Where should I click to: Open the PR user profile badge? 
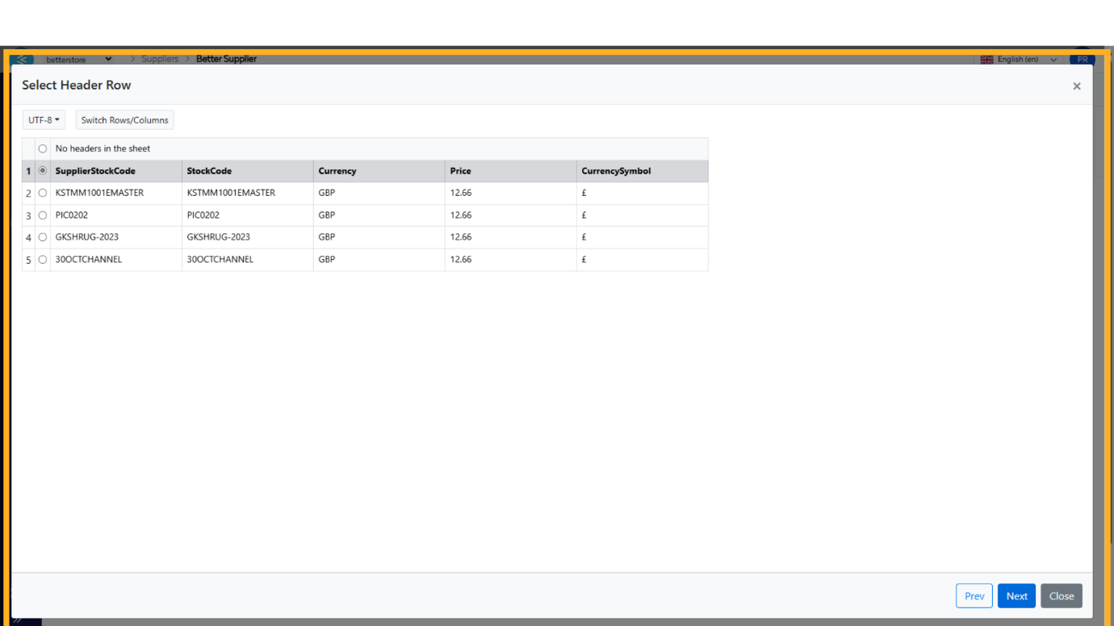[1082, 59]
